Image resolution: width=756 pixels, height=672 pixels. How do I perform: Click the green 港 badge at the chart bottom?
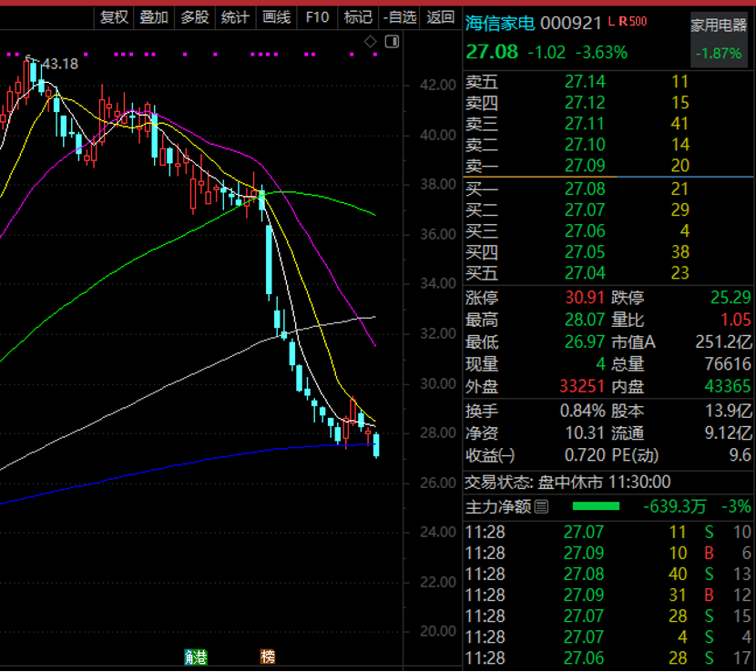(x=196, y=657)
